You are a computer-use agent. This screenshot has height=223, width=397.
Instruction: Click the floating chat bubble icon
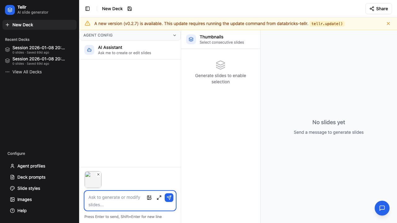coord(382,208)
